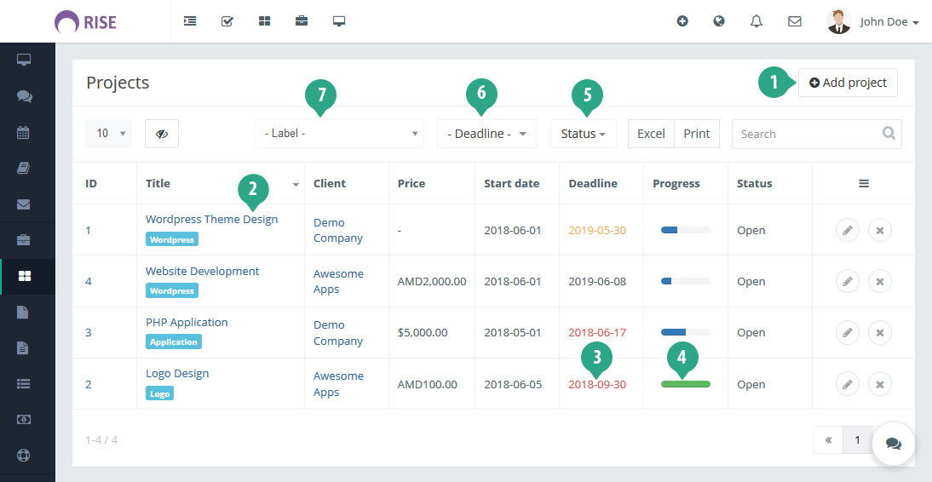Toggle column visibility with the eye-slash button

[x=162, y=134]
